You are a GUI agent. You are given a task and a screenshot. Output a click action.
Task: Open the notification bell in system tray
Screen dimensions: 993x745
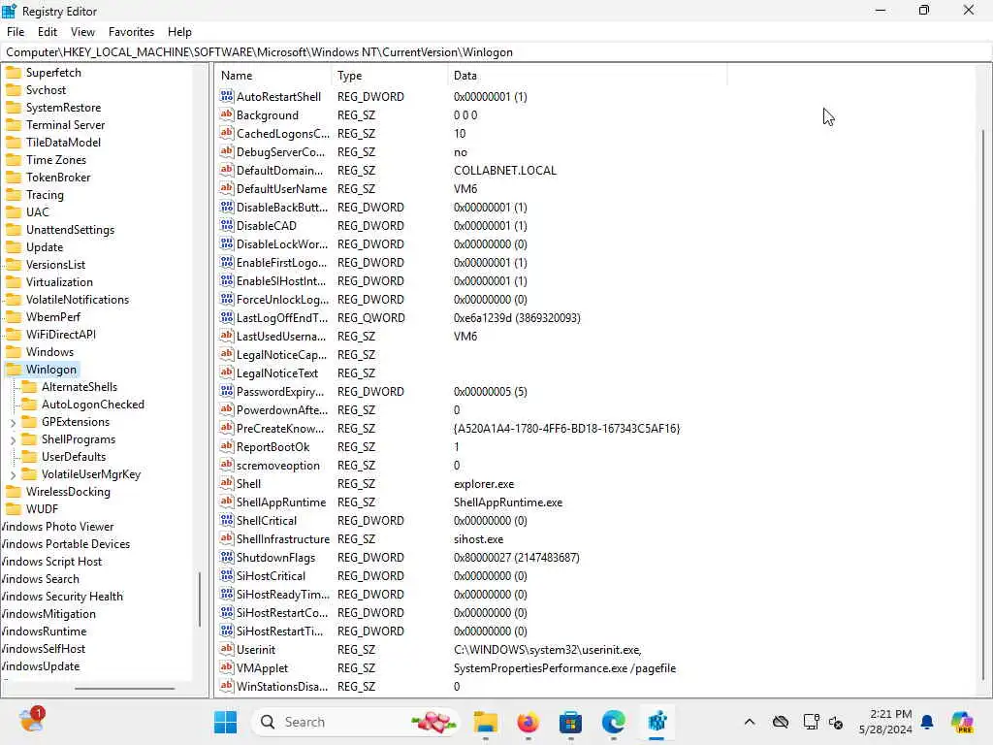click(927, 722)
